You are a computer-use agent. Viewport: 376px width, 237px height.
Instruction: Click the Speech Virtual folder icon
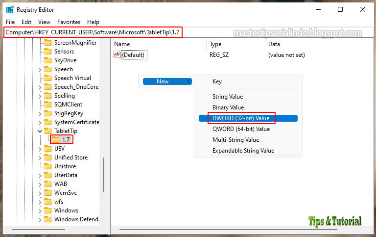[48, 78]
